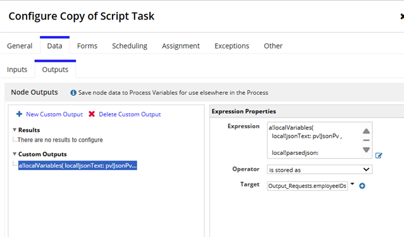Click the blue plus New Custom Output icon

[20, 114]
